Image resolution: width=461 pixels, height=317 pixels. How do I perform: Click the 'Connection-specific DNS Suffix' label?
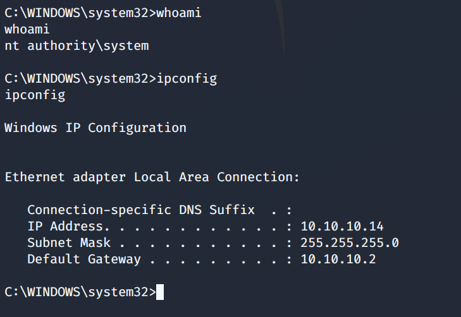pyautogui.click(x=140, y=210)
